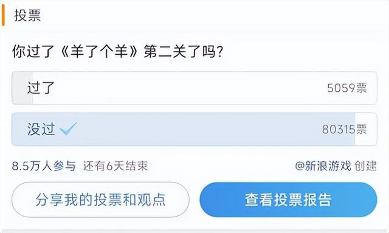Open the 查看投票报告 button
The height and width of the screenshot is (233, 389).
point(288,200)
